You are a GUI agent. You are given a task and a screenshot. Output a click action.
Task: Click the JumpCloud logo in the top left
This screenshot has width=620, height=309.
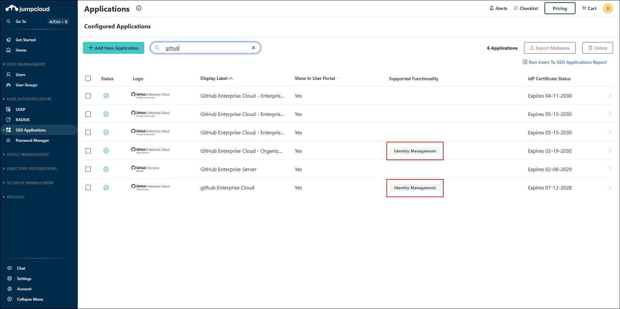tap(27, 8)
